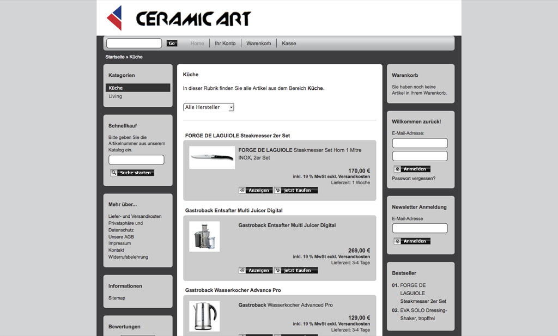This screenshot has width=558, height=336.
Task: Click the 170,00 € price text
Action: (x=359, y=170)
